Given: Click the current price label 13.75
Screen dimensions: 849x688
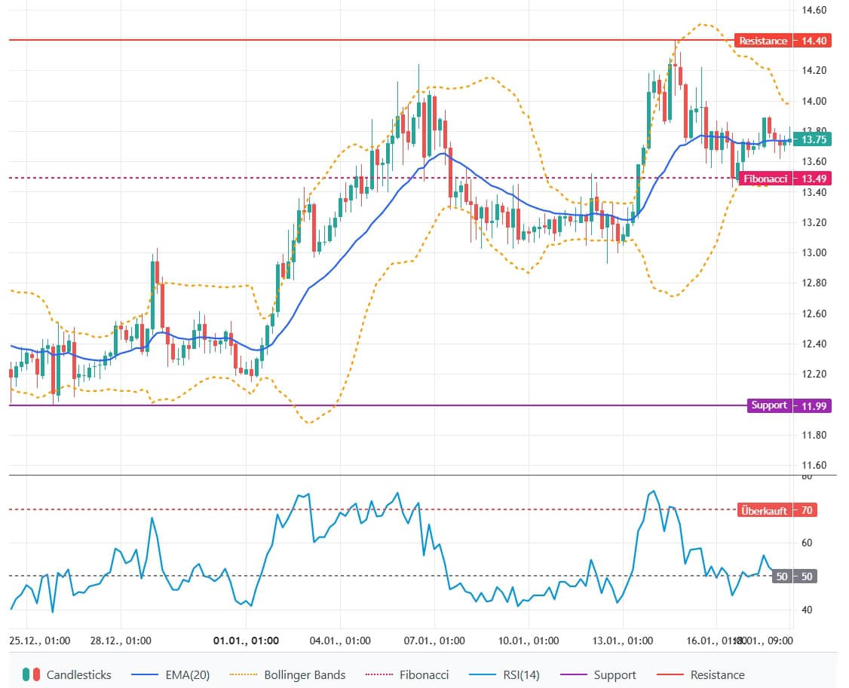Looking at the screenshot, I should (x=814, y=139).
